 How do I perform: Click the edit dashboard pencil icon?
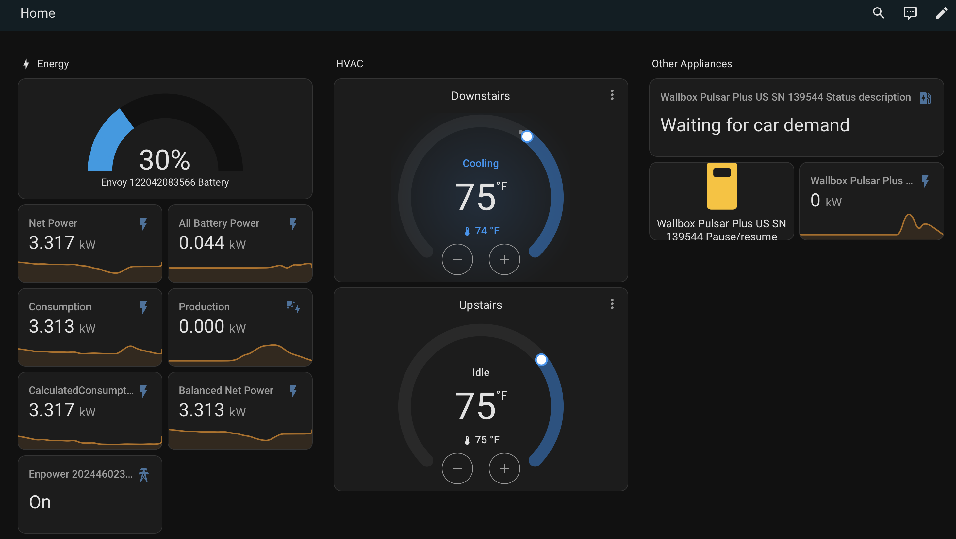click(x=942, y=13)
